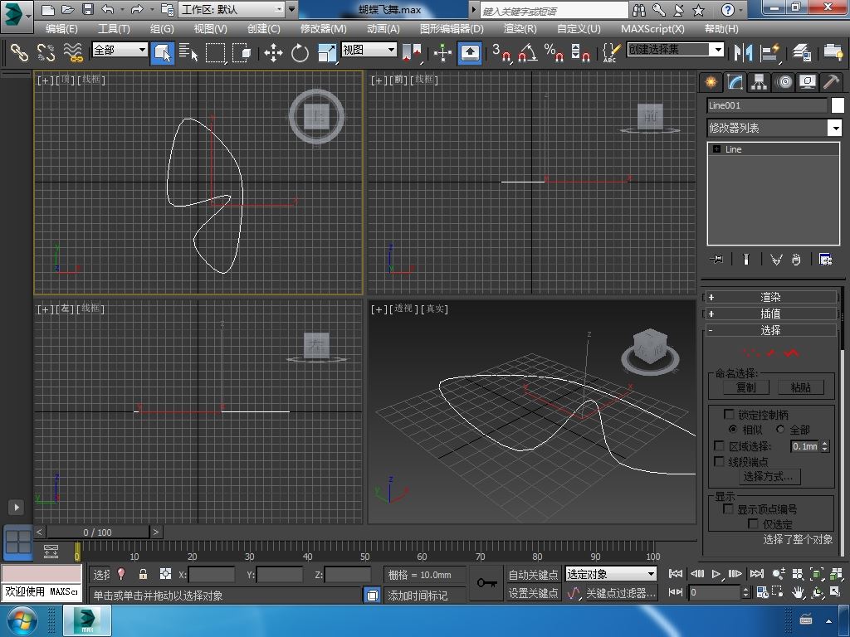Activate Bind to Space Warp tool
850x637 pixels.
73,52
